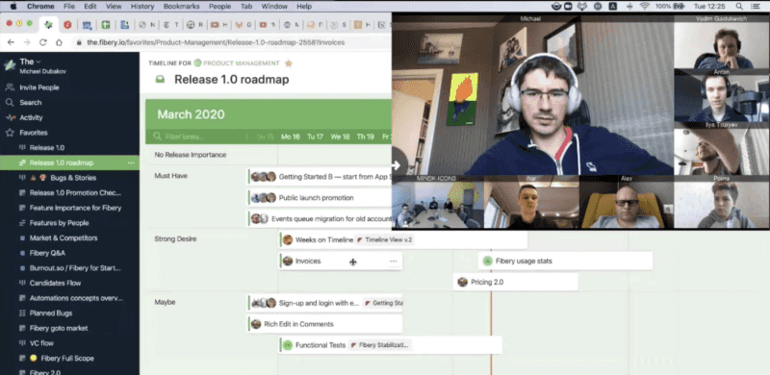Open the Bookmarks menu
Image resolution: width=770 pixels, height=375 pixels.
(x=182, y=7)
